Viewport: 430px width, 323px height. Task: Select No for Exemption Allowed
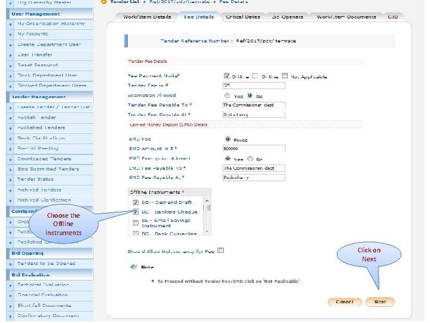pos(250,96)
